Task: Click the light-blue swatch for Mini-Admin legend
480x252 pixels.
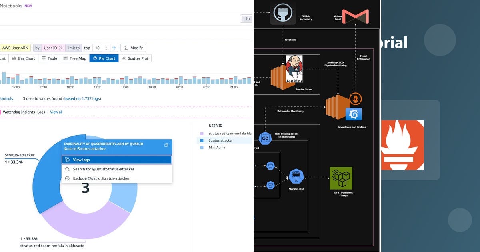Action: click(202, 148)
